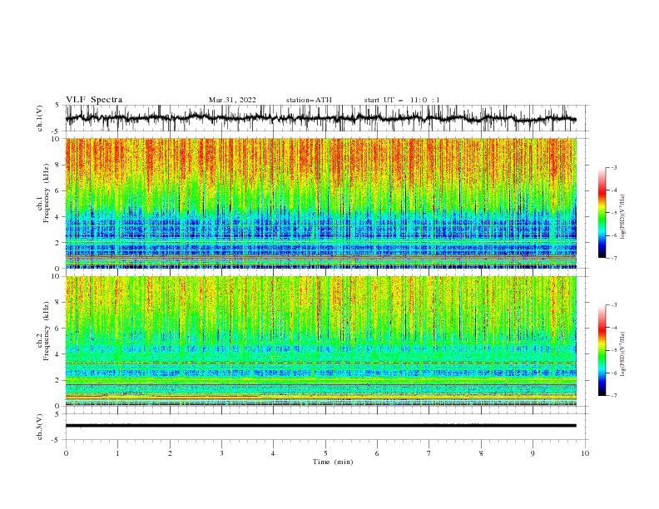The width and height of the screenshot is (659, 509).
Task: Click time axis tick label "4"
Action: coord(273,453)
